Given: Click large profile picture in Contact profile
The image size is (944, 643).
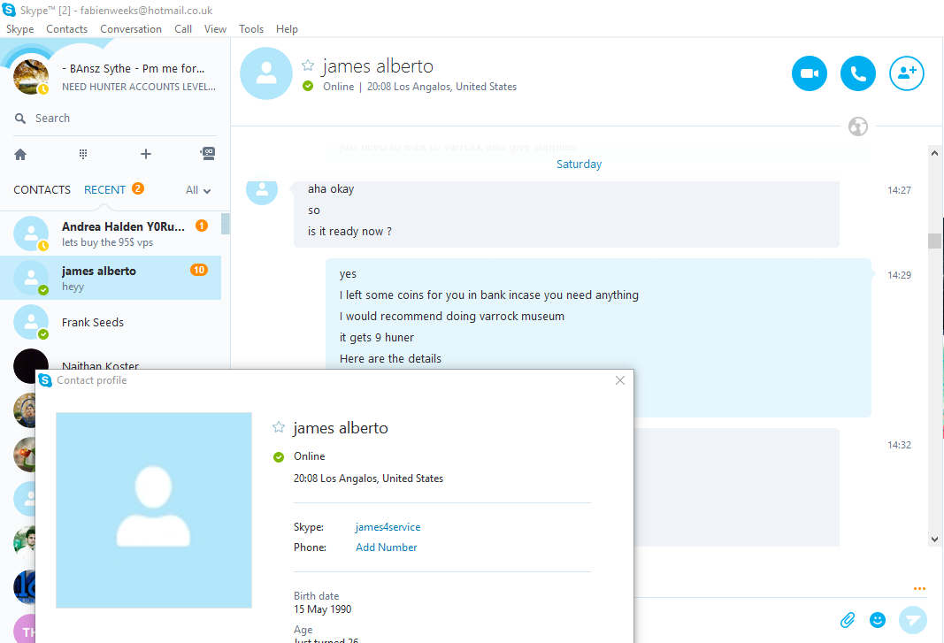Looking at the screenshot, I should [x=154, y=510].
